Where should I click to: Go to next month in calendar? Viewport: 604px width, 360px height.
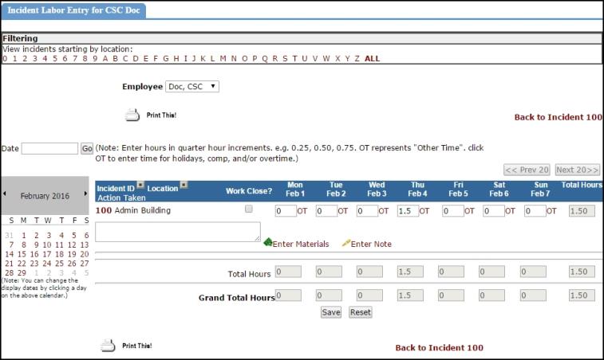pyautogui.click(x=85, y=194)
